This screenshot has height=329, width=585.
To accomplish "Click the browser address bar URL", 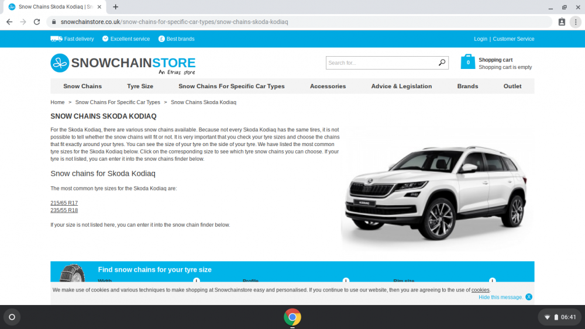I will pos(174,22).
